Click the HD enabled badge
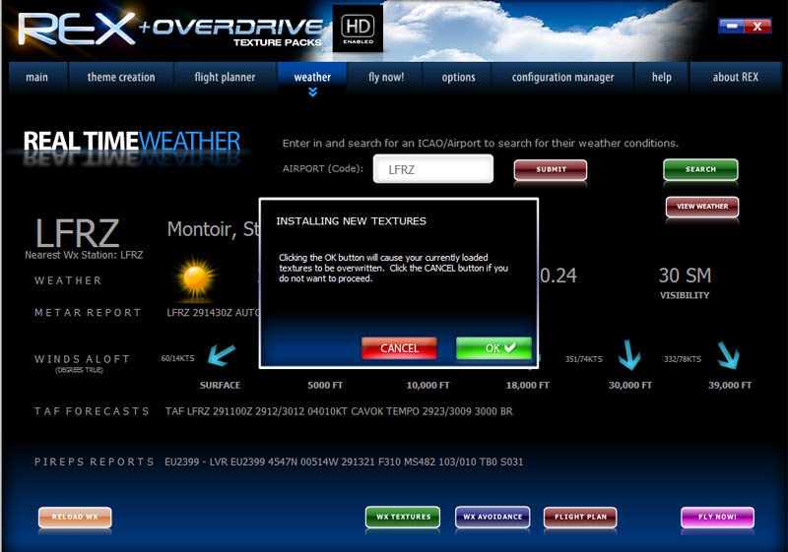The image size is (788, 552). (x=358, y=29)
